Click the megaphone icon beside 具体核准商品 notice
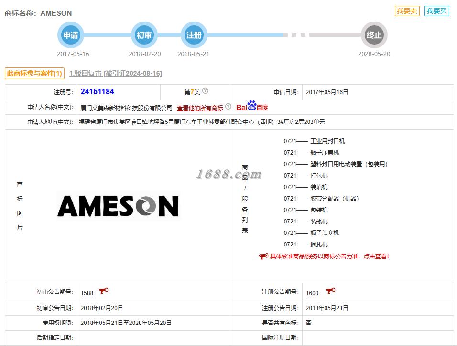This screenshot has width=457, height=346. (263, 256)
